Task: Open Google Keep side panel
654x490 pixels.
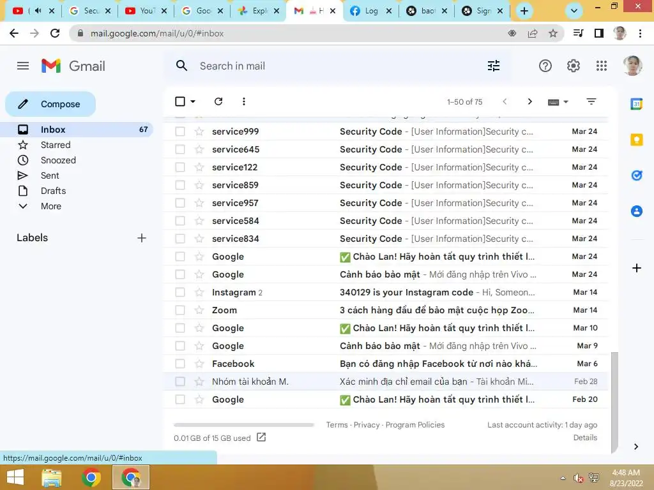Action: click(637, 140)
